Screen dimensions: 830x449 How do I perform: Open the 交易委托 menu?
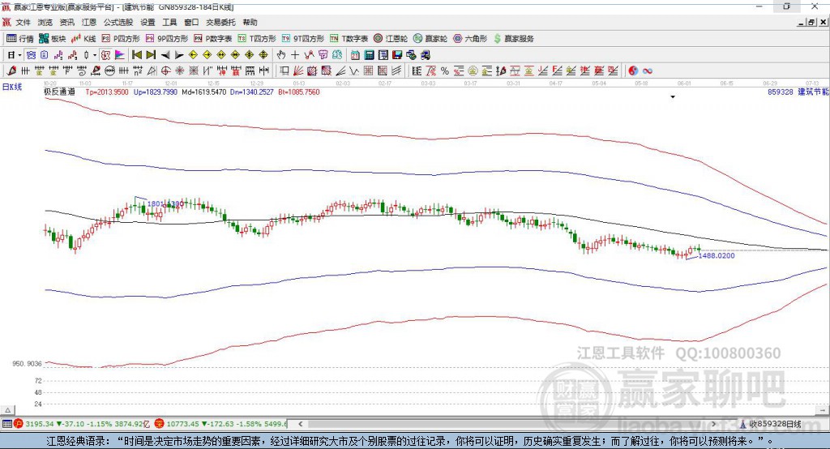pyautogui.click(x=220, y=22)
